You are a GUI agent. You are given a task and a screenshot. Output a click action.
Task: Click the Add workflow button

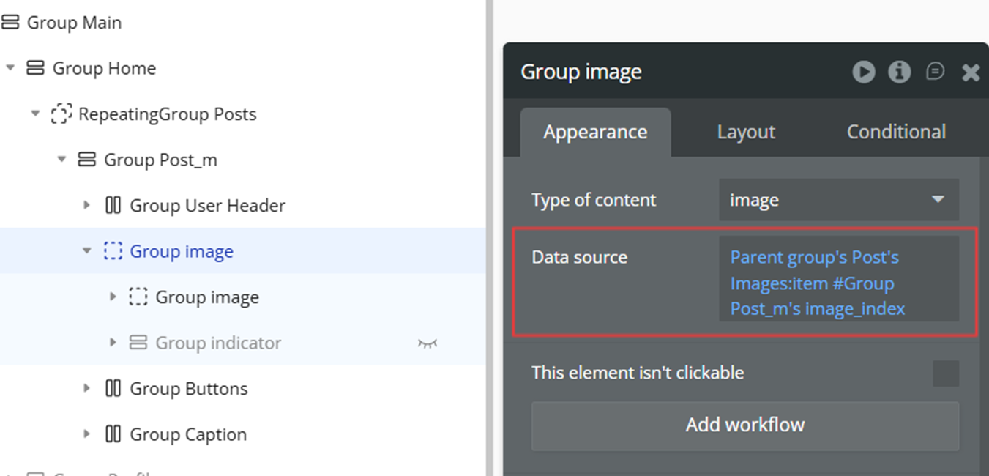point(744,425)
